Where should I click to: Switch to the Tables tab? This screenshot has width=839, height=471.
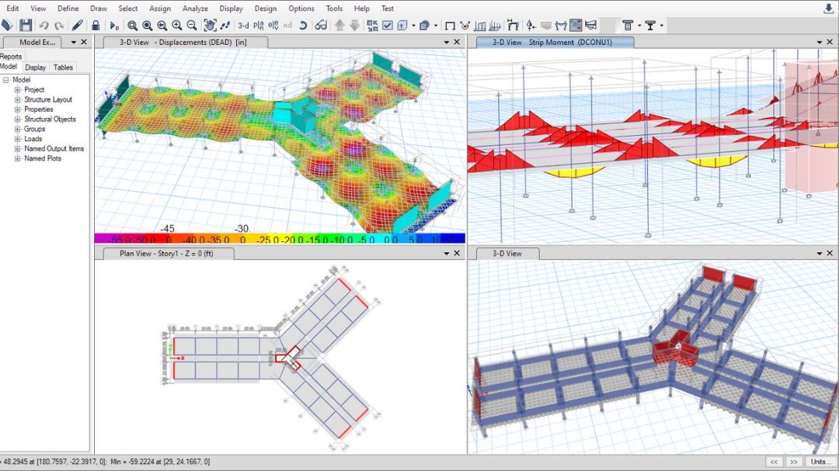63,68
